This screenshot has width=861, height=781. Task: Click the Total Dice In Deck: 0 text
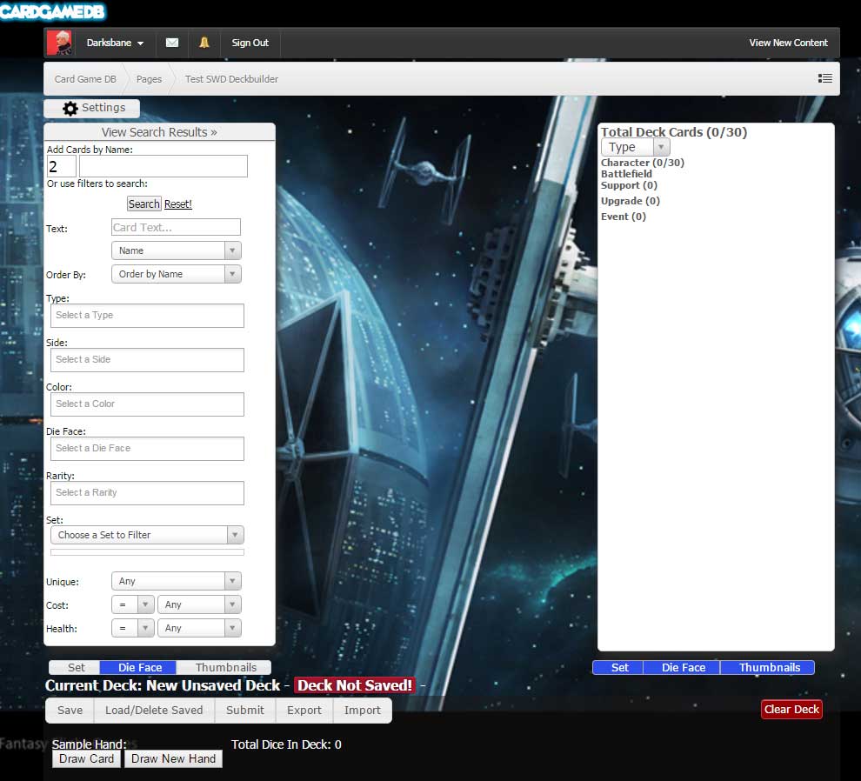[x=286, y=744]
